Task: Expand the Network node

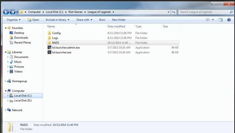Action: pos(6,110)
